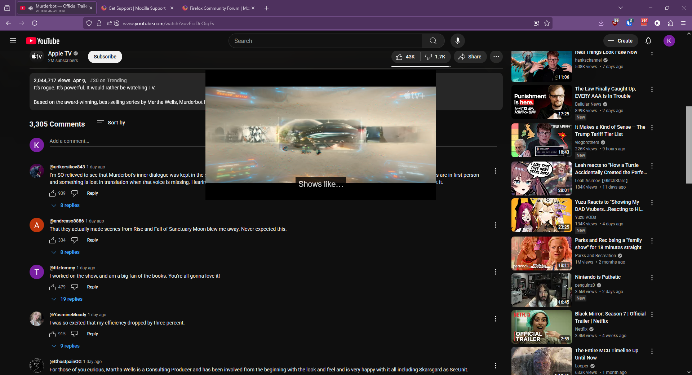Dislike the @urikorsikov843 comment
692x375 pixels.
tap(74, 193)
